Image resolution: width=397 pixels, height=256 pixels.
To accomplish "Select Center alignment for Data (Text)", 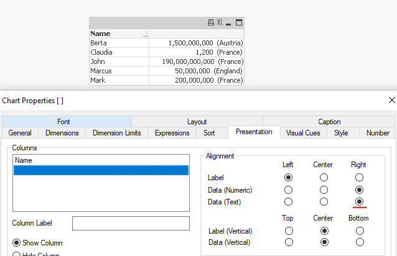I will click(x=324, y=202).
